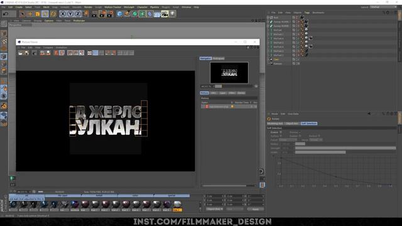Image resolution: width=402 pixels, height=226 pixels.
Task: Open the Layout dropdown
Action: click(x=383, y=7)
